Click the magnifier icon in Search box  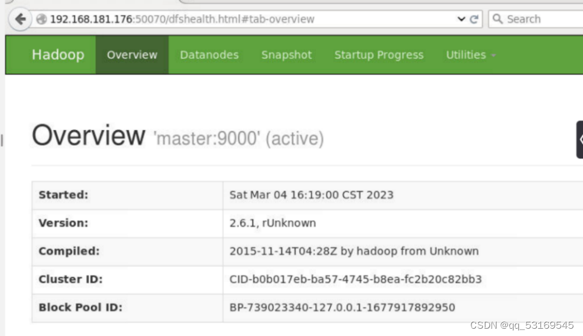[498, 19]
